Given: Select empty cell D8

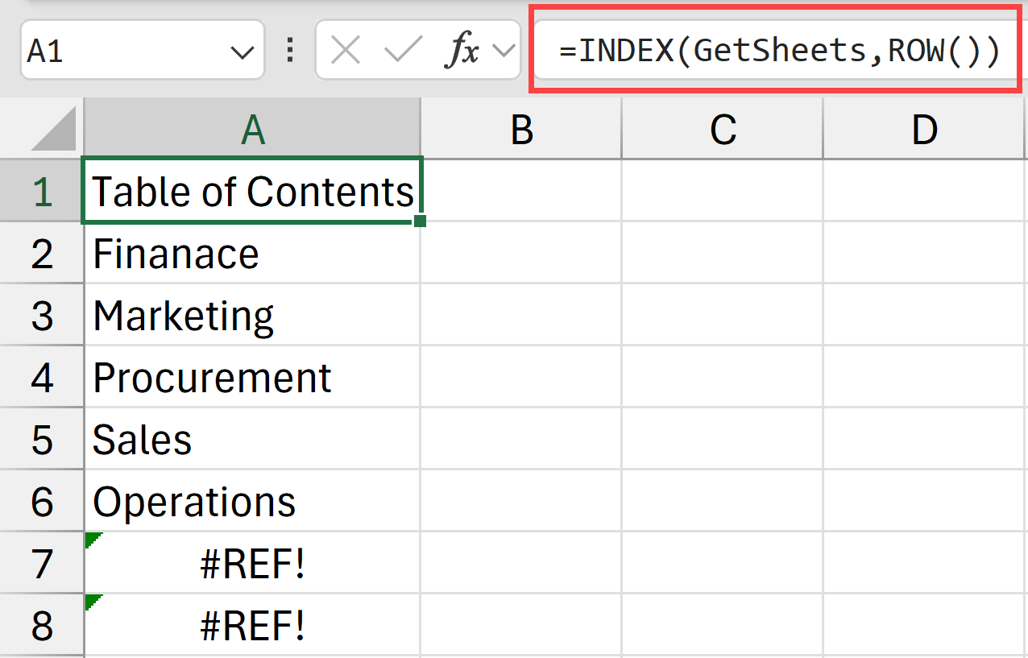Looking at the screenshot, I should [926, 625].
